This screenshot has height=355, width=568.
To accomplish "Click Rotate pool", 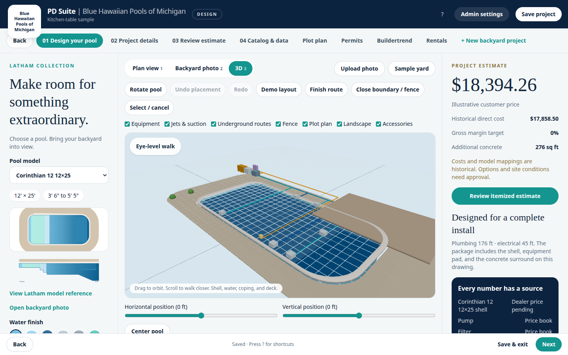I will pos(146,90).
